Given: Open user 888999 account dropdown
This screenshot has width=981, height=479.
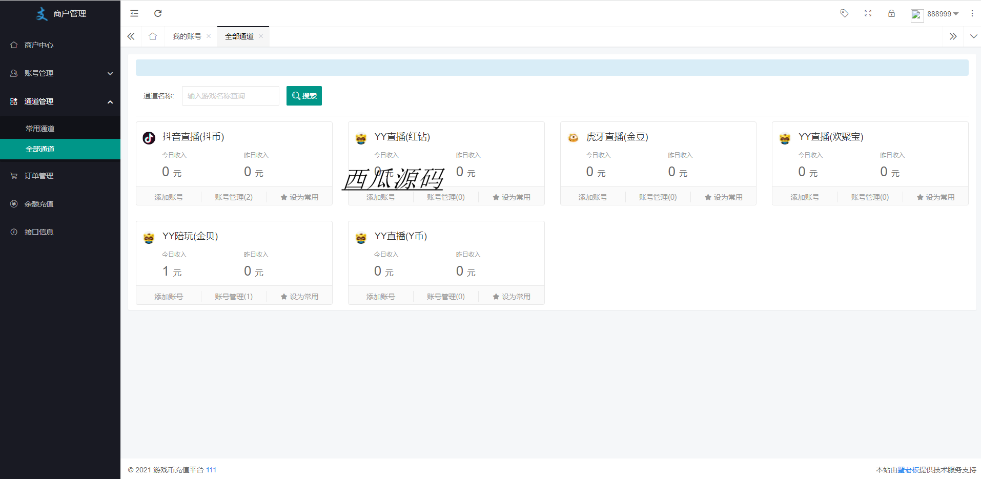Looking at the screenshot, I should 943,14.
